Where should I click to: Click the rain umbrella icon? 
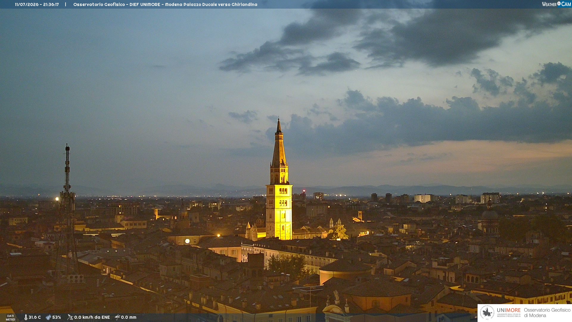(x=117, y=317)
